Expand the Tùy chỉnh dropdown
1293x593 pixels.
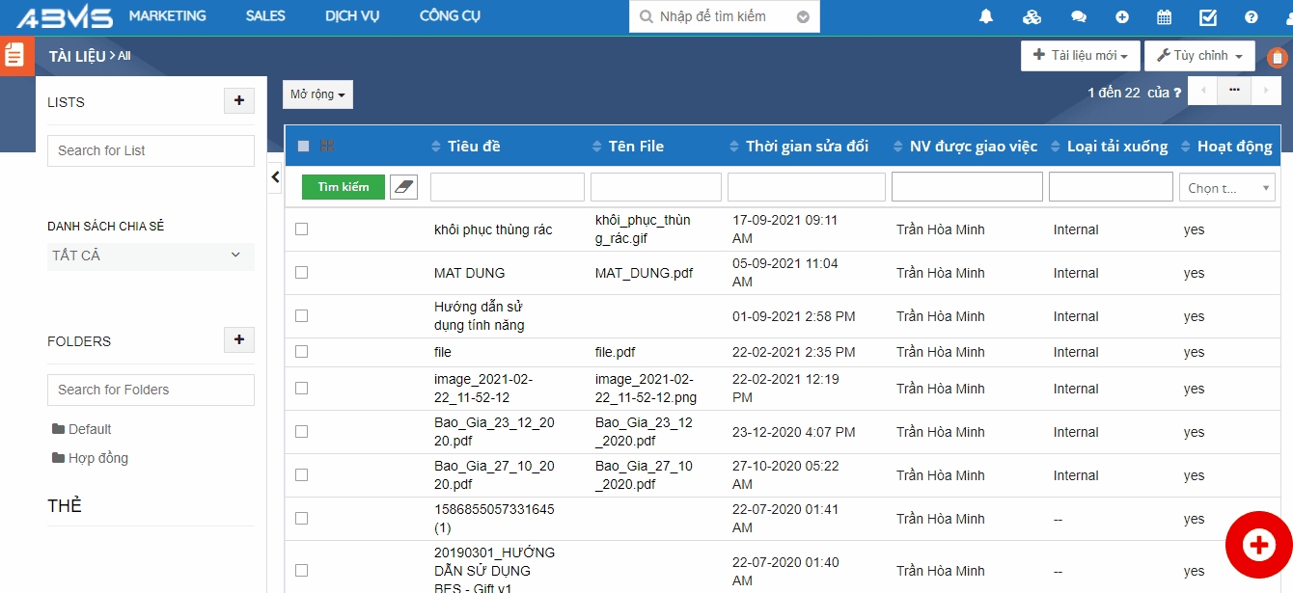(1199, 56)
